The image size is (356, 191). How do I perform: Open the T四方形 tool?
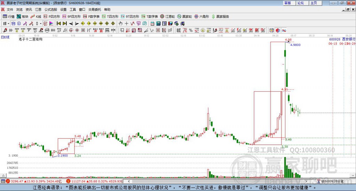(x=110, y=17)
